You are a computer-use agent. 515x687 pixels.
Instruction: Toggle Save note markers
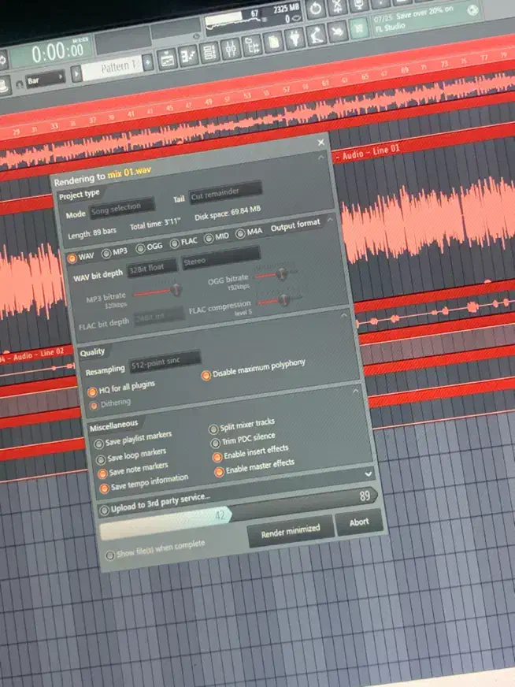point(102,473)
